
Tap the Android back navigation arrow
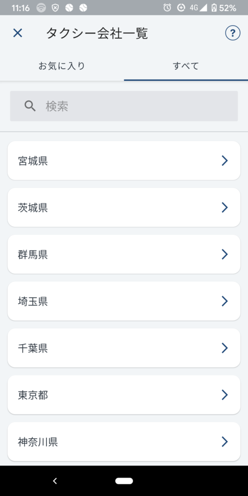point(55,481)
